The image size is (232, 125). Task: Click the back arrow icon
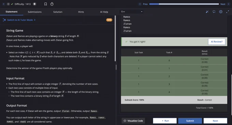coord(4,4)
